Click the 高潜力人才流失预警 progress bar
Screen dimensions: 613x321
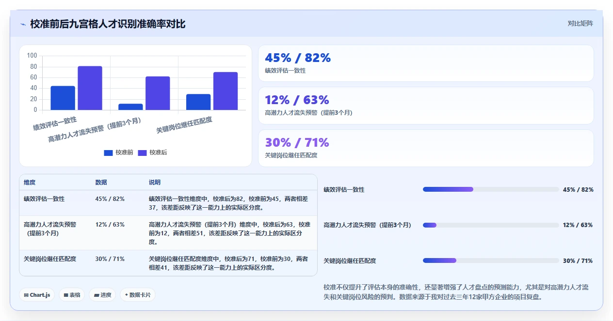pos(491,225)
